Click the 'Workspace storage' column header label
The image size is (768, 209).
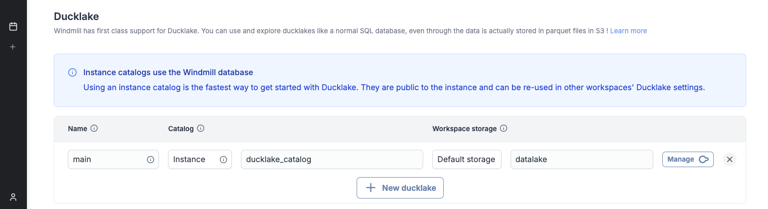tap(464, 129)
